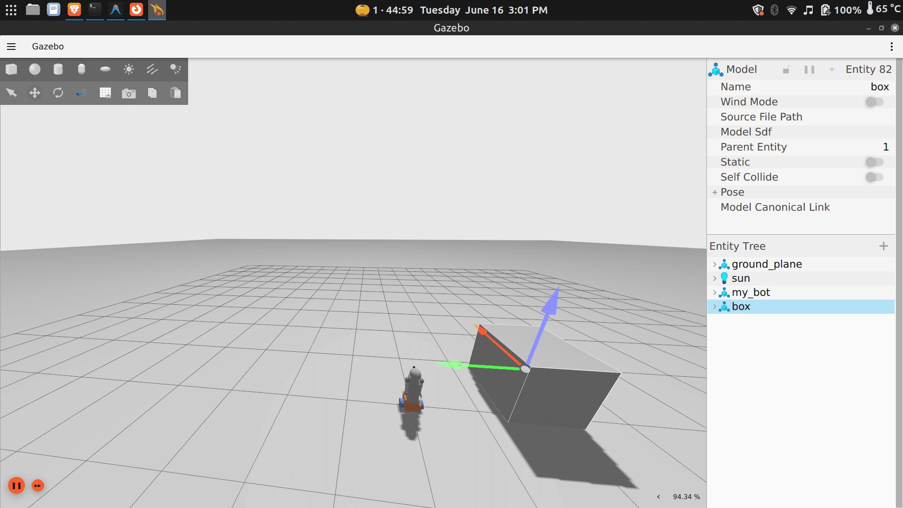Image resolution: width=903 pixels, height=508 pixels.
Task: Open the clock showing Tuesday June 16
Action: point(484,10)
